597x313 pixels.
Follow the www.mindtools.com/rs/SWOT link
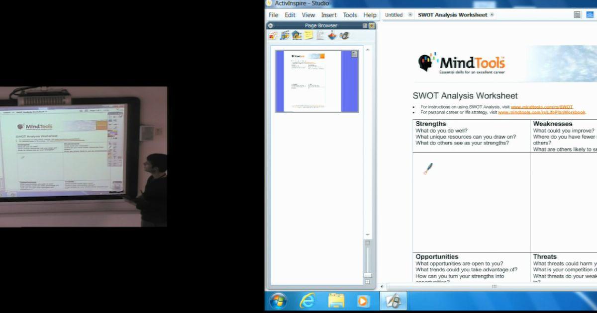542,107
